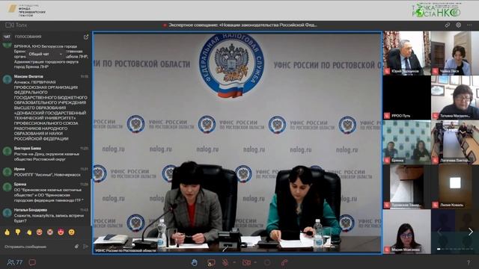
Task: Click the red recording indicator dot
Action: click(165, 25)
